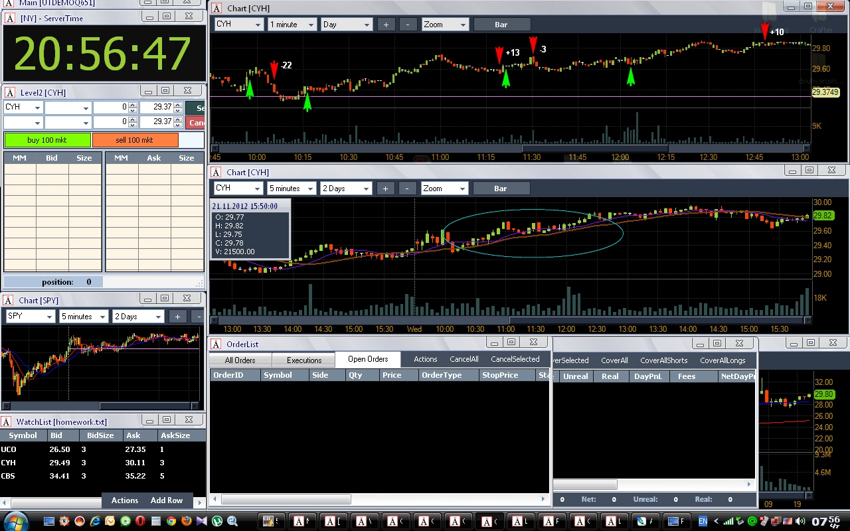
Task: Click the OrderList horizontal scrollbar thumb
Action: coord(286,499)
